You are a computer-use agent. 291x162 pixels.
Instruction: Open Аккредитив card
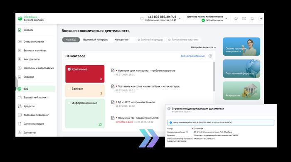[241, 91]
